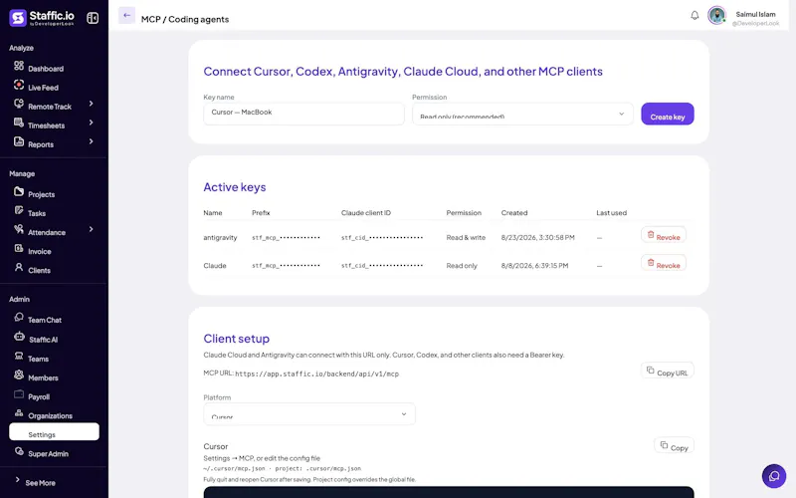Screen dimensions: 796x498
Task: Click the Create key button
Action: [667, 114]
